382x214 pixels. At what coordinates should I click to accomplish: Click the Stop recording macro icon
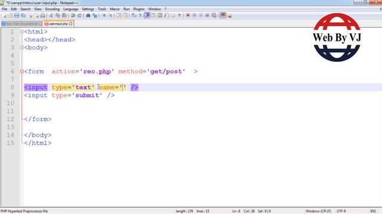tap(195, 15)
